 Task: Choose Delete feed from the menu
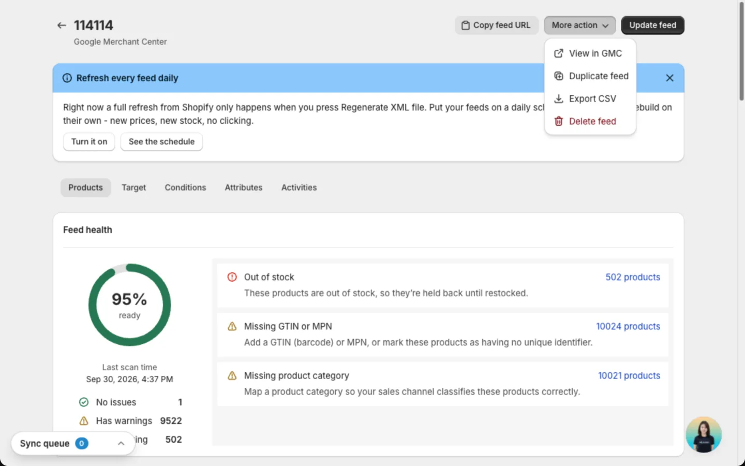[x=590, y=121]
